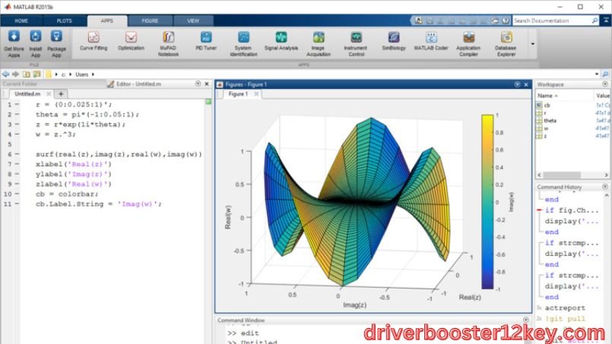Screen dimensions: 612x344
Task: Click the Real(w) z-axis label
Action: tap(228, 217)
